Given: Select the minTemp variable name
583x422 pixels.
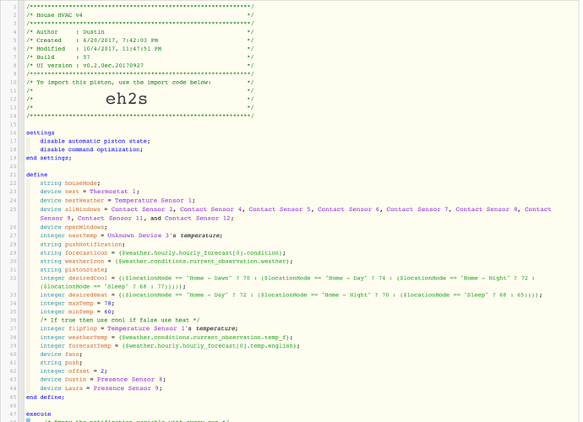Looking at the screenshot, I should [x=80, y=312].
